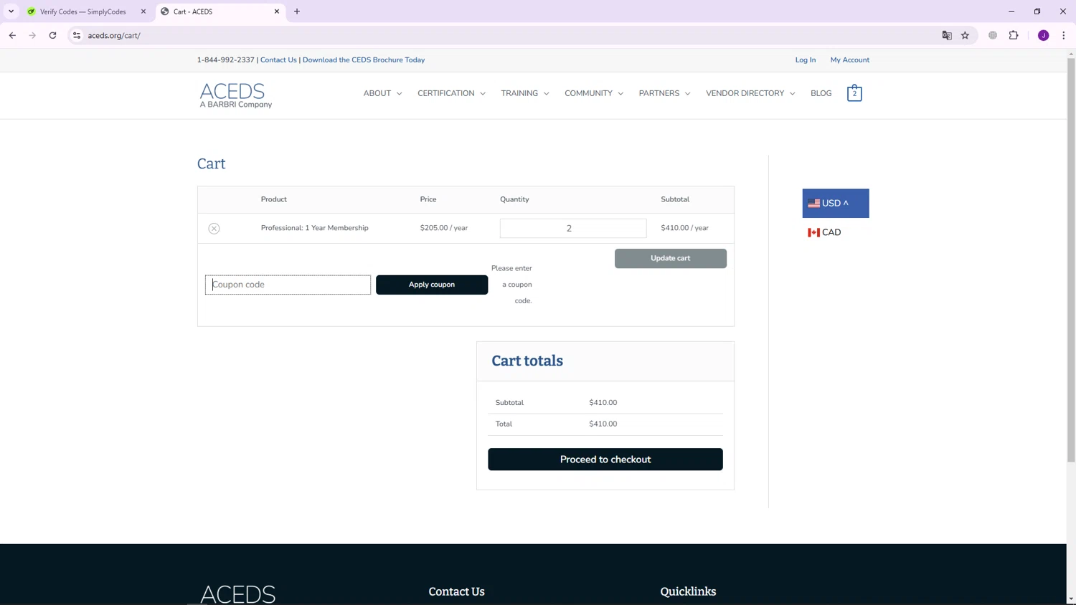The height and width of the screenshot is (605, 1076).
Task: Focus the Coupon code field
Action: point(288,285)
